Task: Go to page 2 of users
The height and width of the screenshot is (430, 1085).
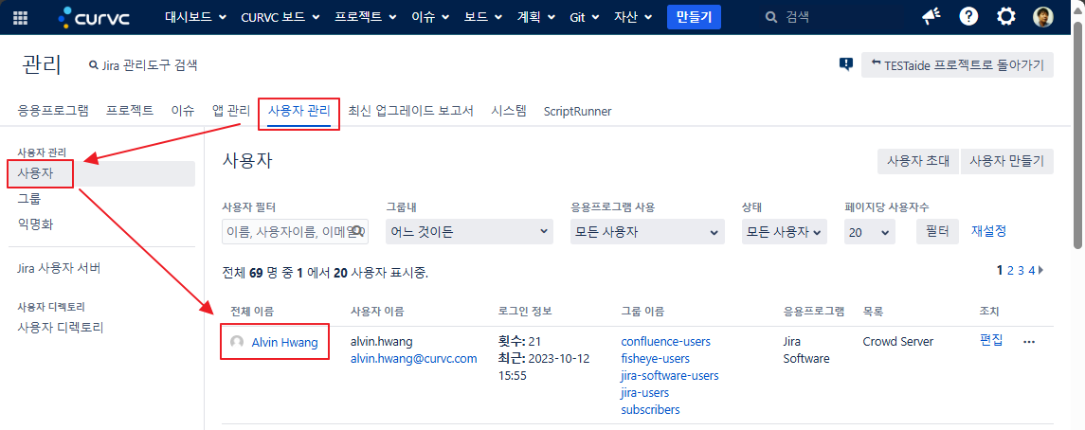Action: [1010, 270]
